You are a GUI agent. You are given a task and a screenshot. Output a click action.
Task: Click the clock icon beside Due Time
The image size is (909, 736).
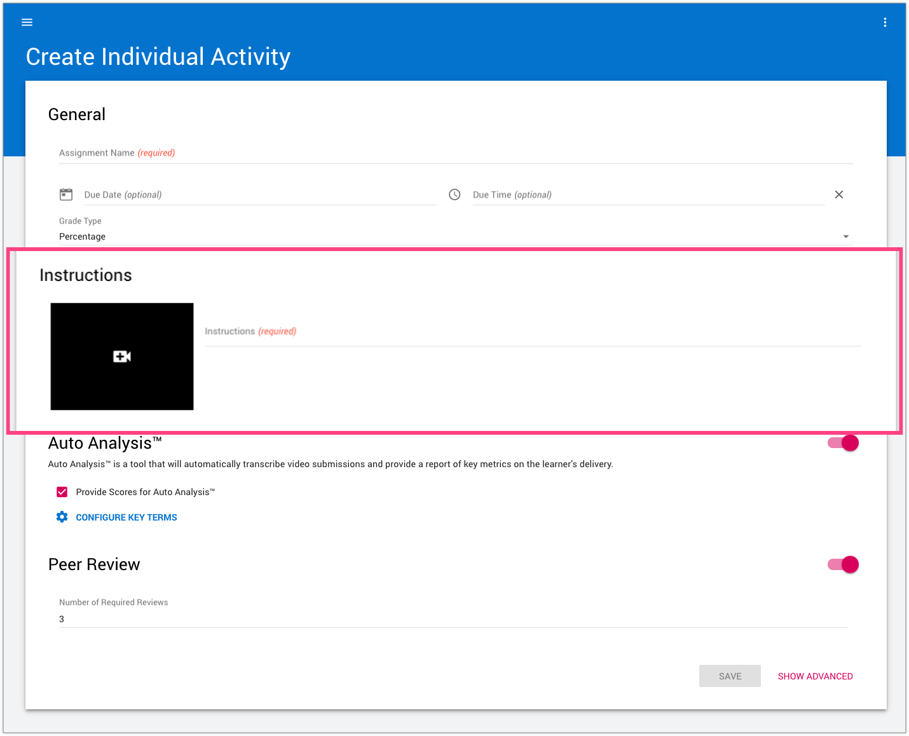tap(454, 194)
